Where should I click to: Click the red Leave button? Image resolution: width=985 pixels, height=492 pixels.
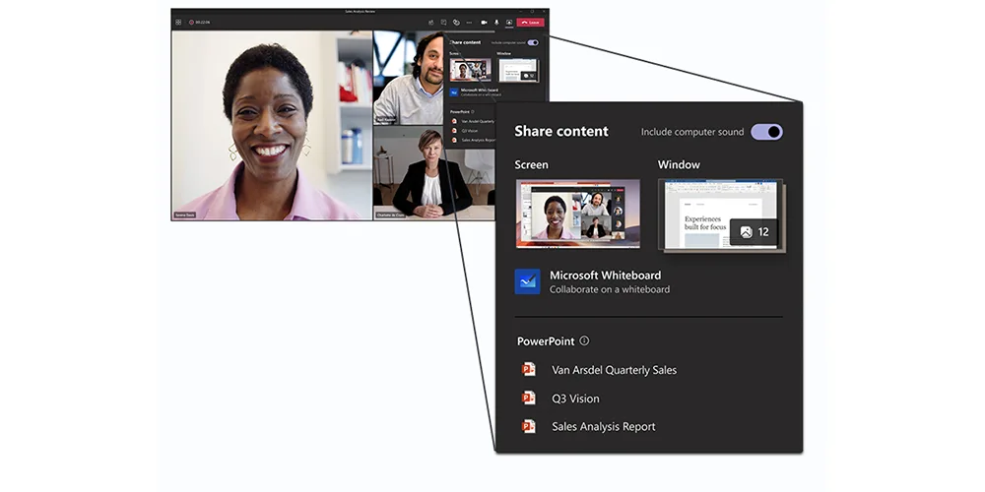(530, 23)
